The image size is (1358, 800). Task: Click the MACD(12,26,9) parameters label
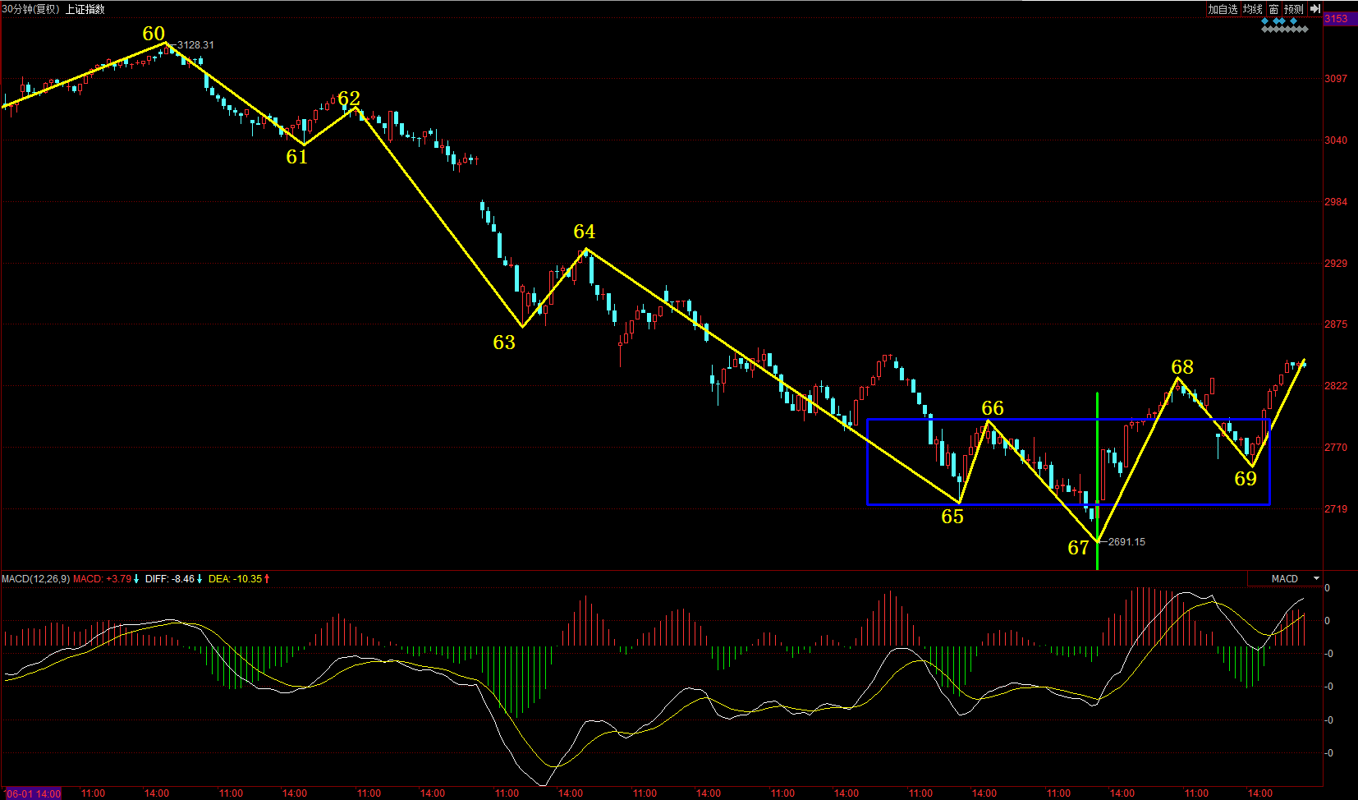click(35, 579)
